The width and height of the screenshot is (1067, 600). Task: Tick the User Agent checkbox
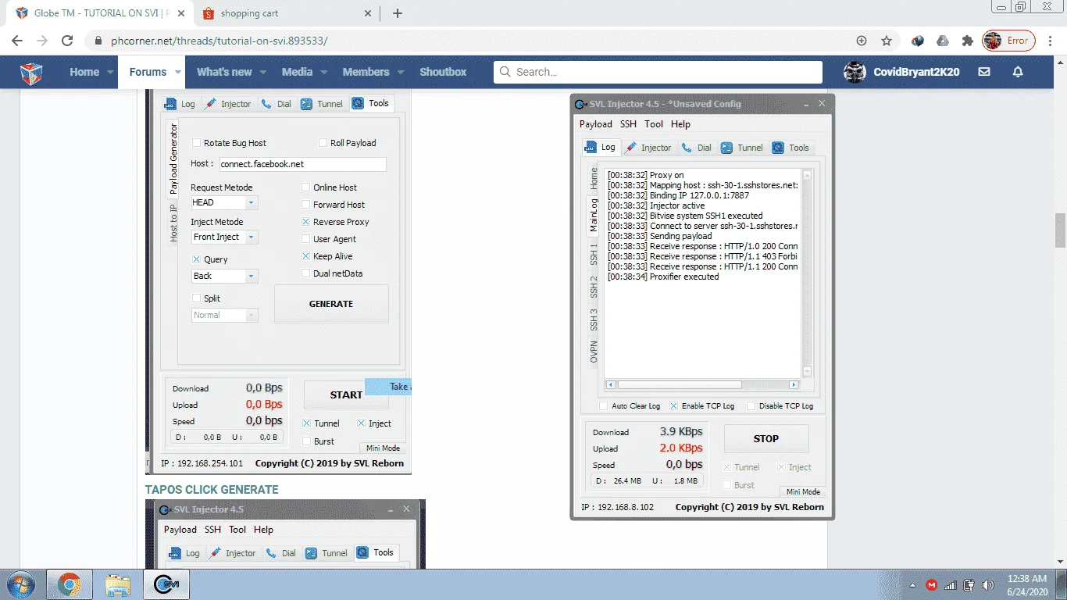tap(306, 239)
